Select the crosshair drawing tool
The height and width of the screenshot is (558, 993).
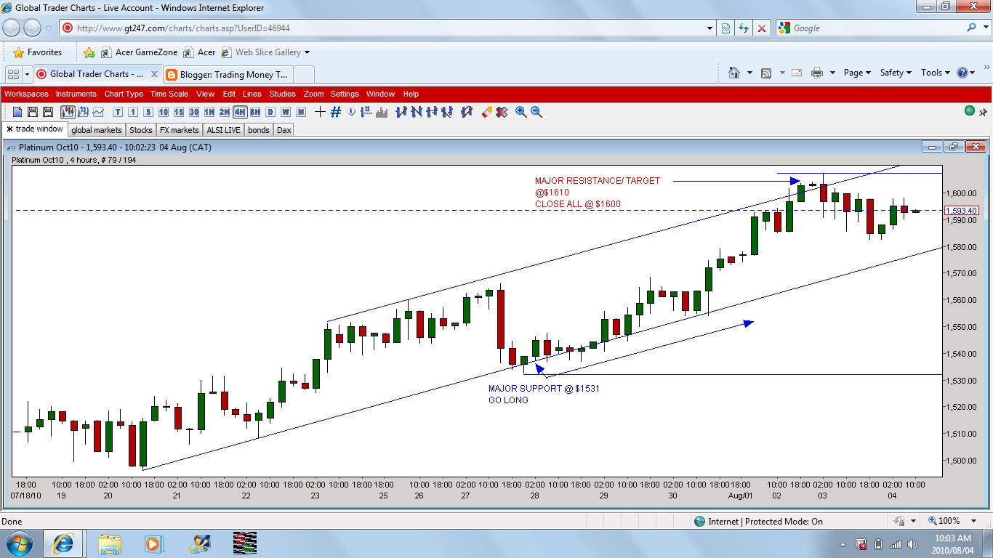(320, 112)
